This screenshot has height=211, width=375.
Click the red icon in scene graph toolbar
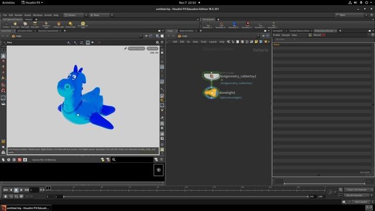[x=19, y=159]
